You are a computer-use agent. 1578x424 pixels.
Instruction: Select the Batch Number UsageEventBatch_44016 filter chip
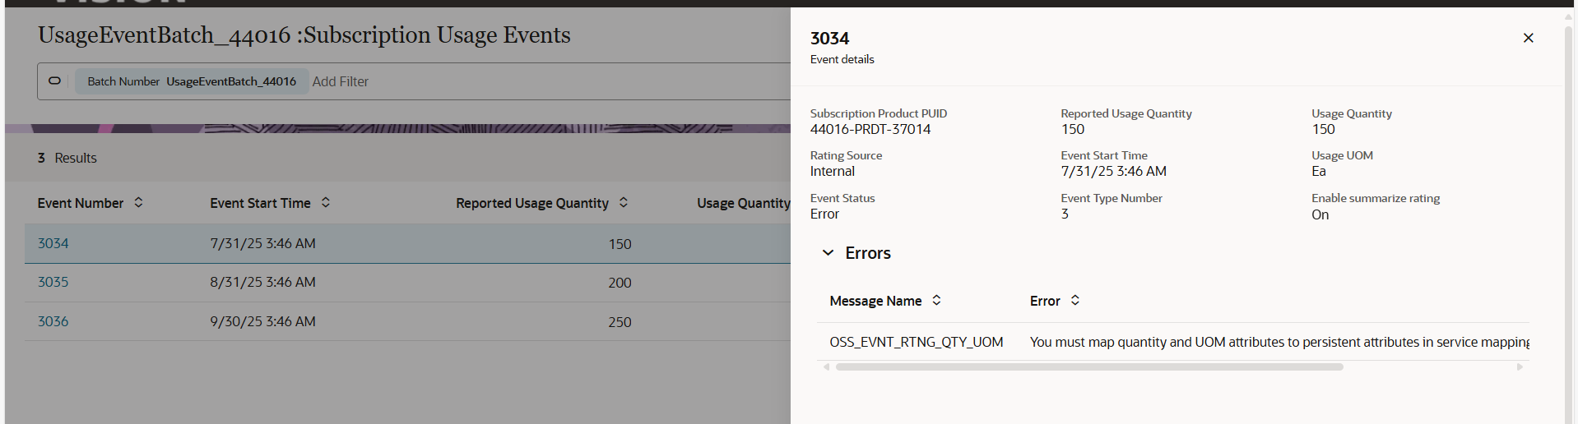coord(192,81)
